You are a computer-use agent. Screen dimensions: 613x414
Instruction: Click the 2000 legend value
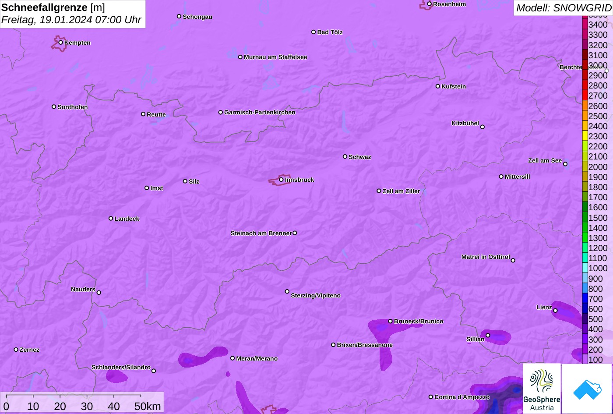coord(598,167)
